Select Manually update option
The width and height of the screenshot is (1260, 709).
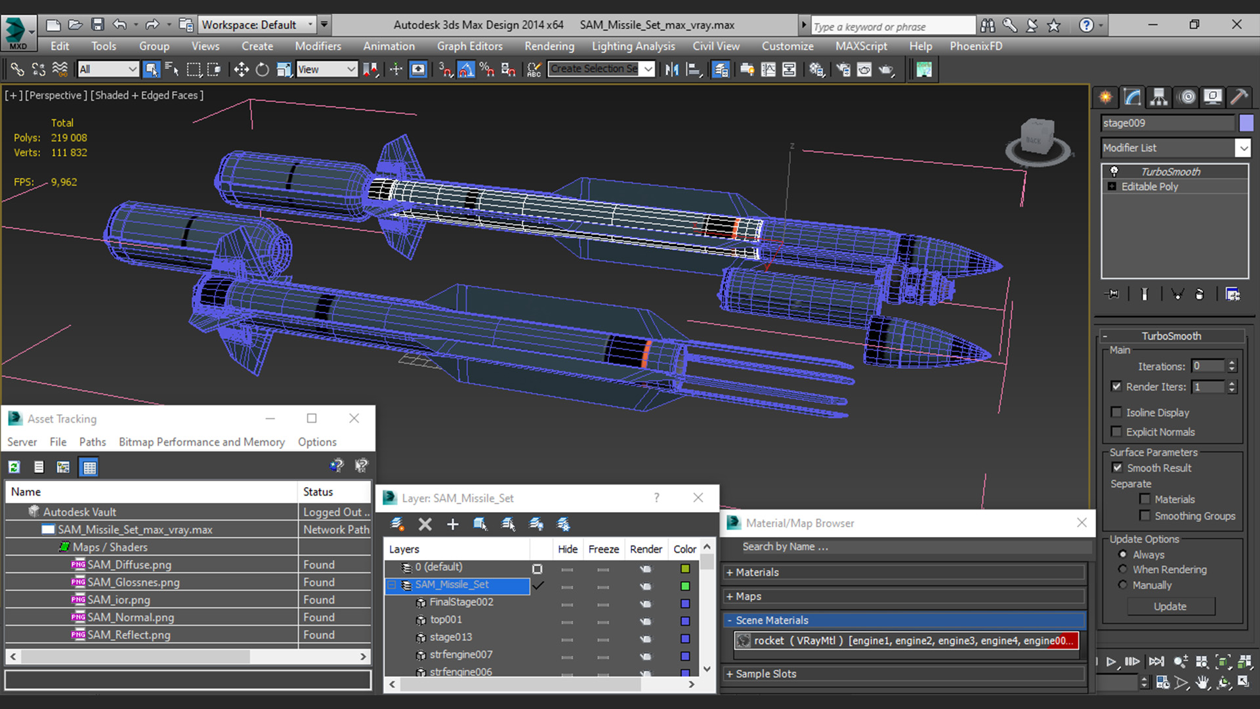pos(1123,585)
